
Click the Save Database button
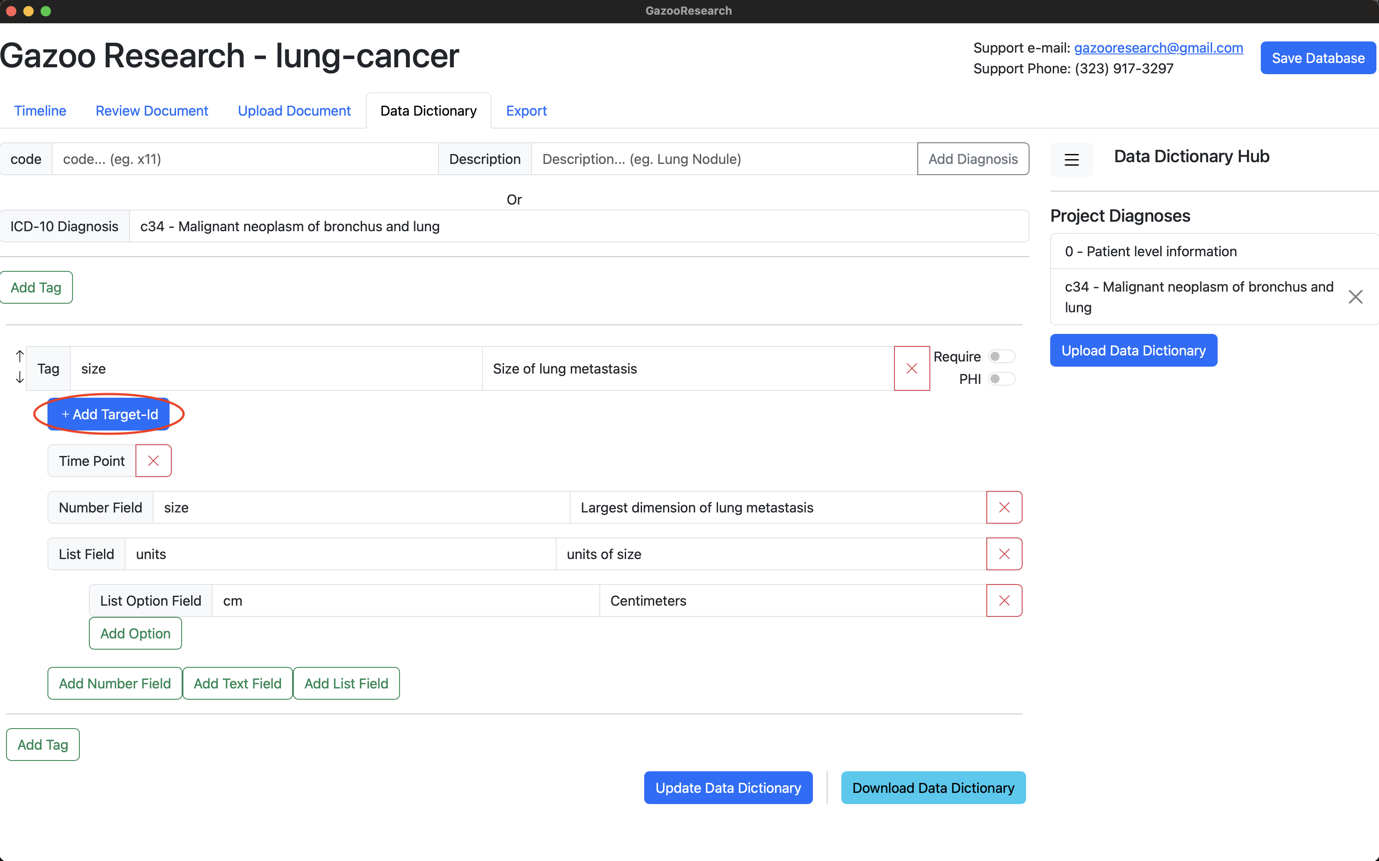[x=1317, y=58]
